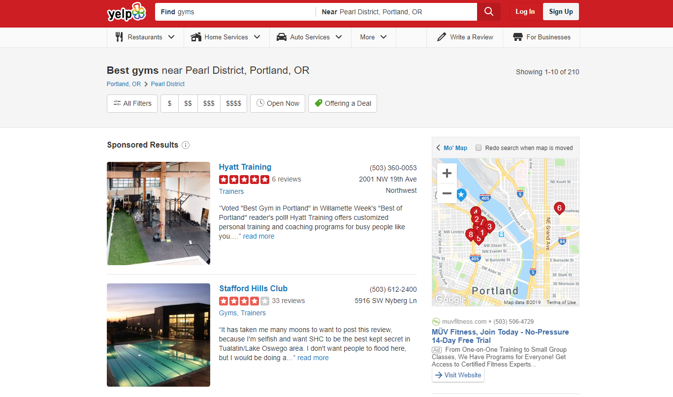Go to For Businesses
The width and height of the screenshot is (673, 397).
pyautogui.click(x=542, y=37)
